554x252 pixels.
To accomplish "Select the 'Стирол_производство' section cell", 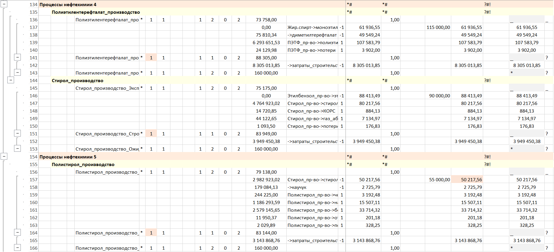I will pos(78,81).
